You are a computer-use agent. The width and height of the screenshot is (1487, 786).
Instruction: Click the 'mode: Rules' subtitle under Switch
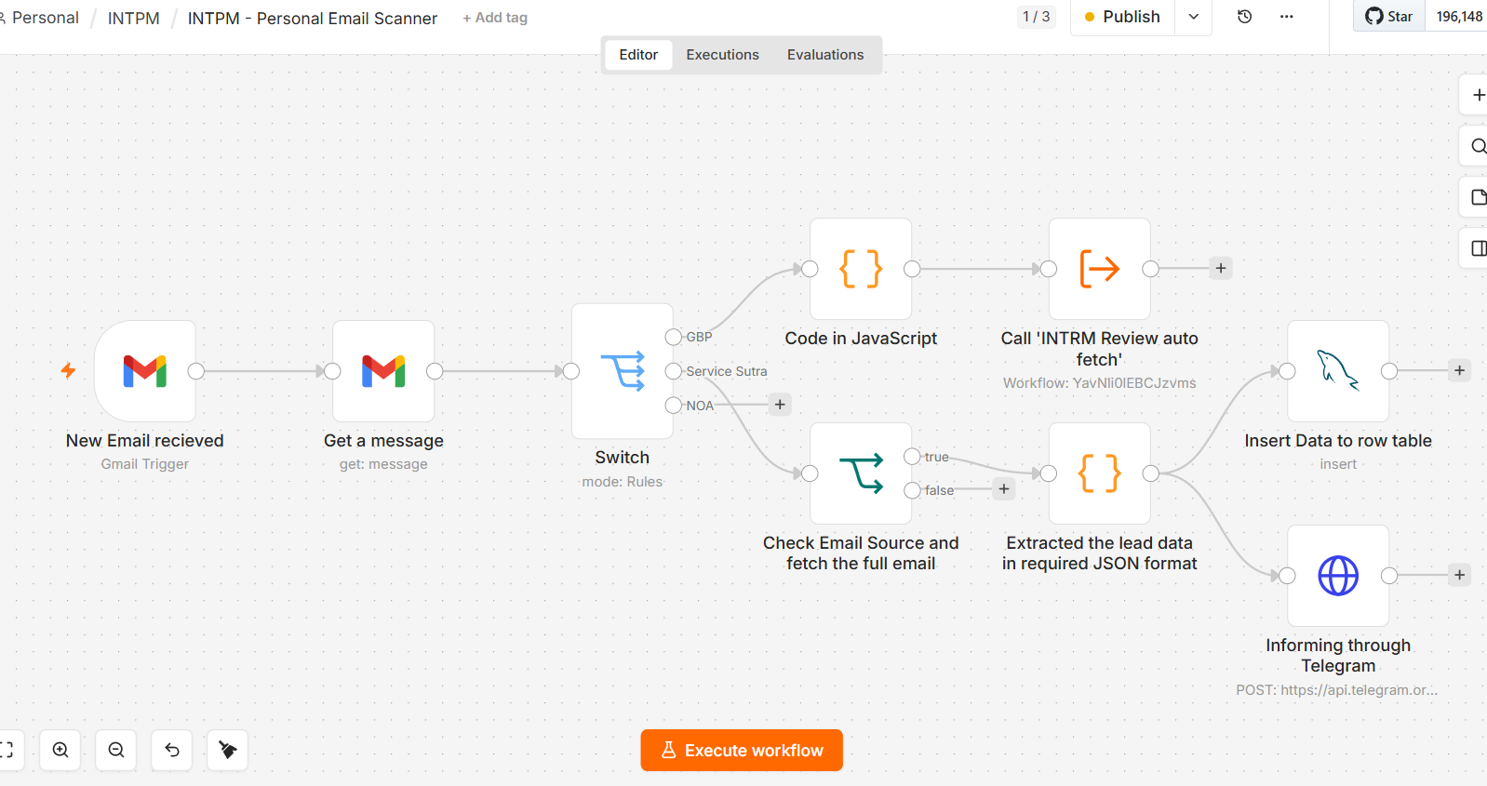click(623, 482)
